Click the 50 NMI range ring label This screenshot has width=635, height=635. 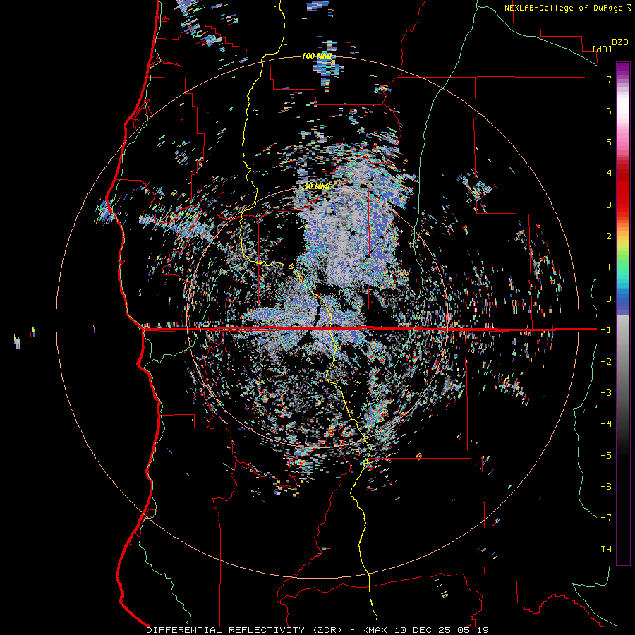coord(317,186)
